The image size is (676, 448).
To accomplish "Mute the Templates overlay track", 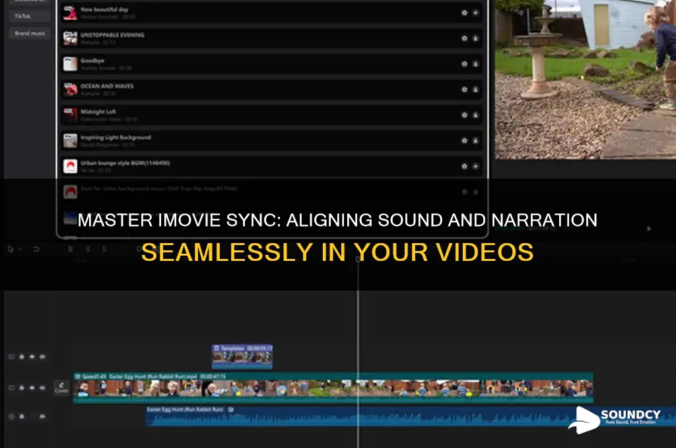I will pyautogui.click(x=42, y=357).
